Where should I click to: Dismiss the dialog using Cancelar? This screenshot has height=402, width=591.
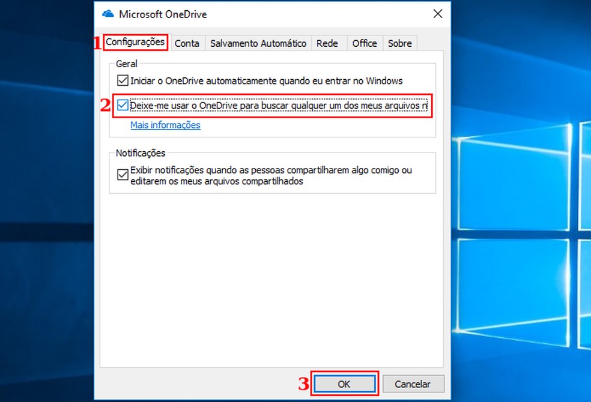(413, 383)
